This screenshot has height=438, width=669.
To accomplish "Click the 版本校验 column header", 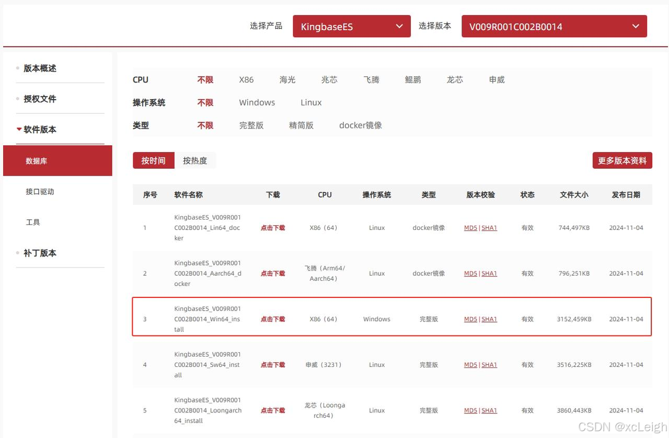I will [x=481, y=194].
